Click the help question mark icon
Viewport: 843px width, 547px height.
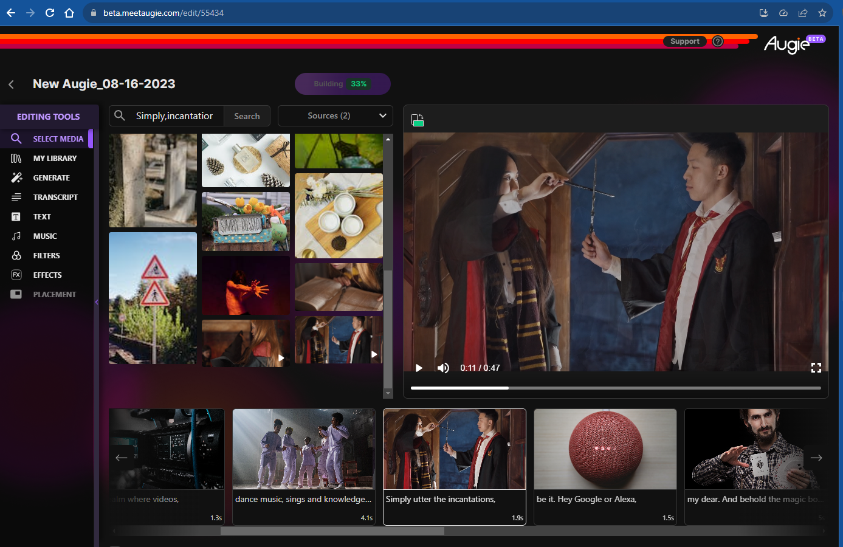click(718, 41)
